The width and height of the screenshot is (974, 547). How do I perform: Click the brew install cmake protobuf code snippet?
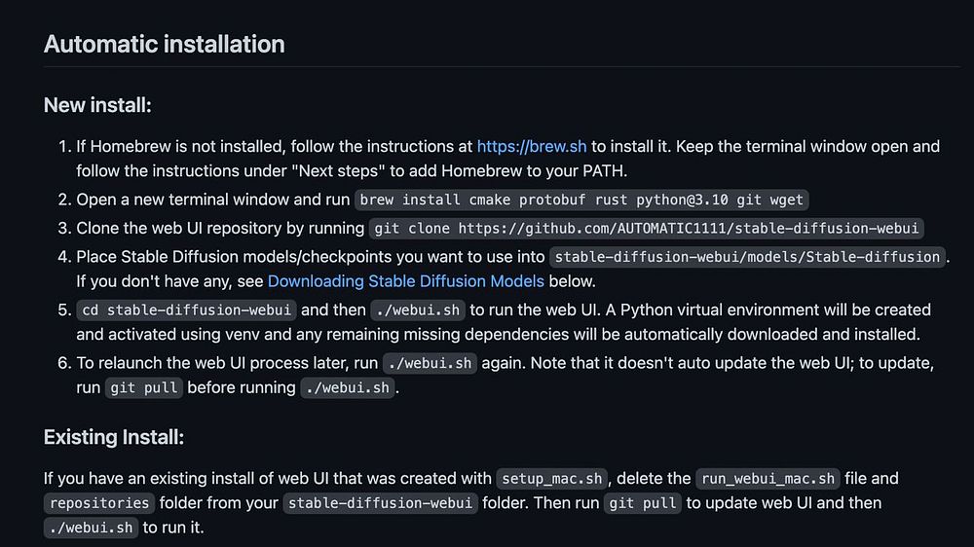click(x=581, y=201)
